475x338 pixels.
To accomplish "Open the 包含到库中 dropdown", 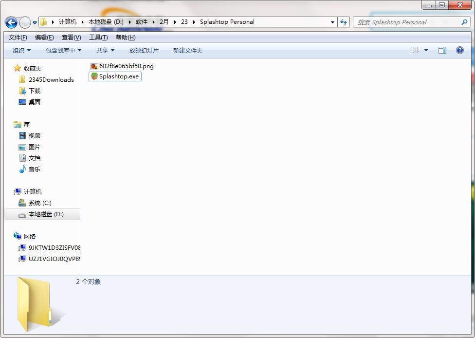I will click(63, 50).
